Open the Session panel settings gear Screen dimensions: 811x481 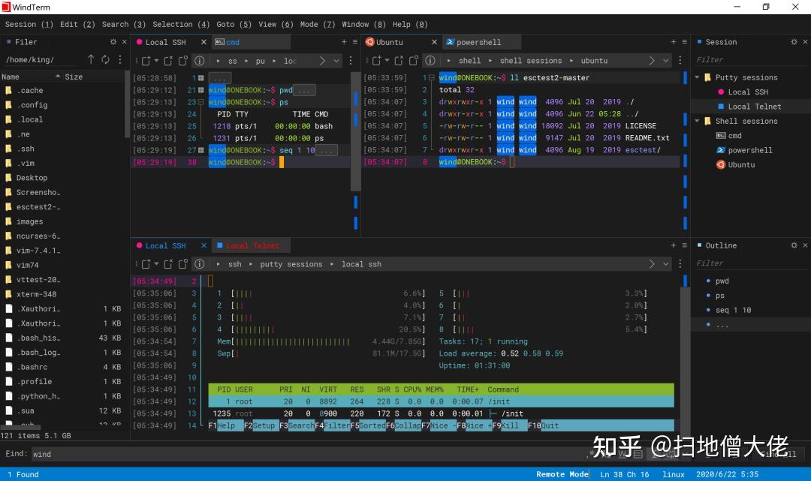pyautogui.click(x=793, y=41)
